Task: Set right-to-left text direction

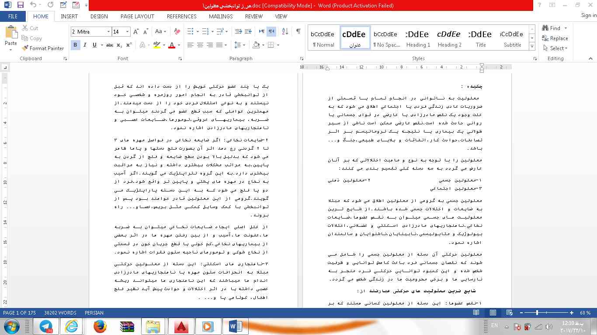Action: point(271,31)
